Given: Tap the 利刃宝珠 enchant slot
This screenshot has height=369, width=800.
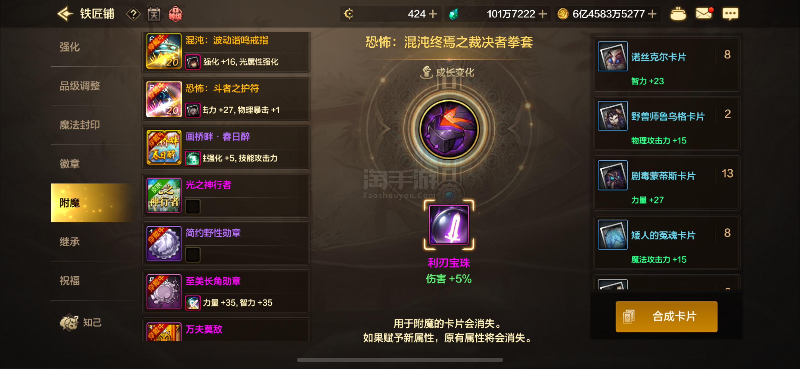Looking at the screenshot, I should pos(449,225).
